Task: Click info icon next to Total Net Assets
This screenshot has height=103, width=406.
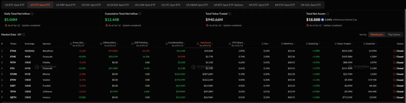Action: (x=328, y=14)
